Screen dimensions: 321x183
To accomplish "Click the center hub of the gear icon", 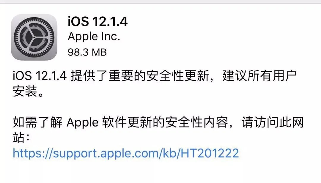I will coord(34,37).
